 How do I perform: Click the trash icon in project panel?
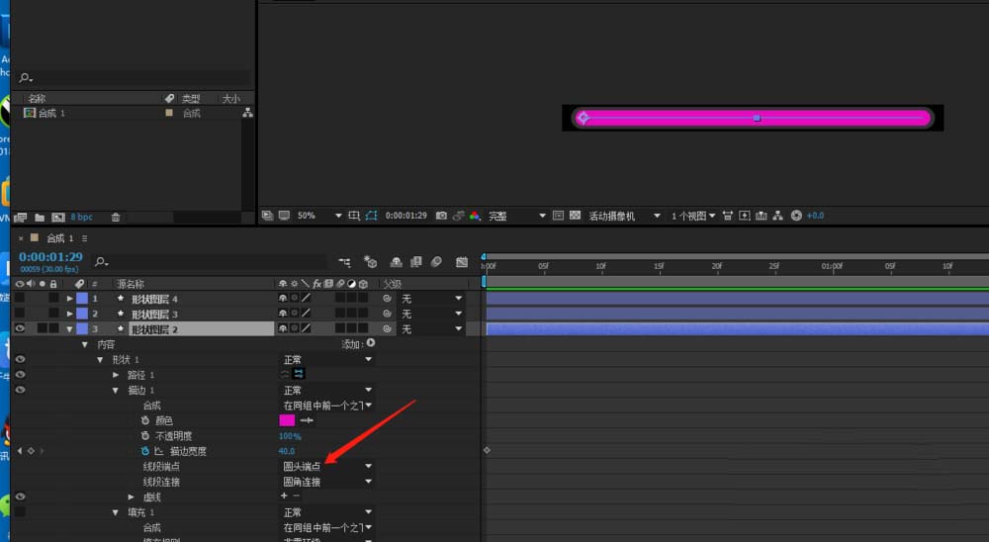coord(116,217)
